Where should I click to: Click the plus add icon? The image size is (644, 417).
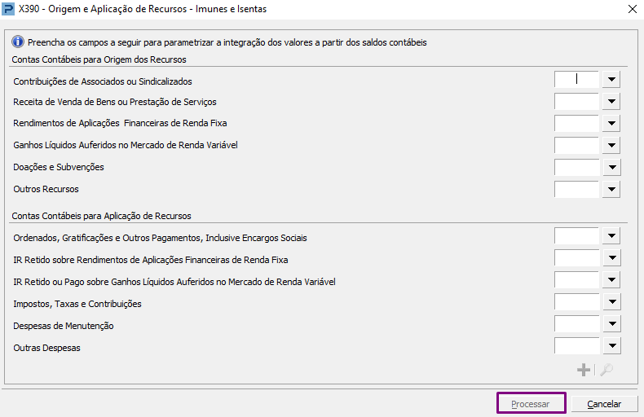(x=583, y=370)
